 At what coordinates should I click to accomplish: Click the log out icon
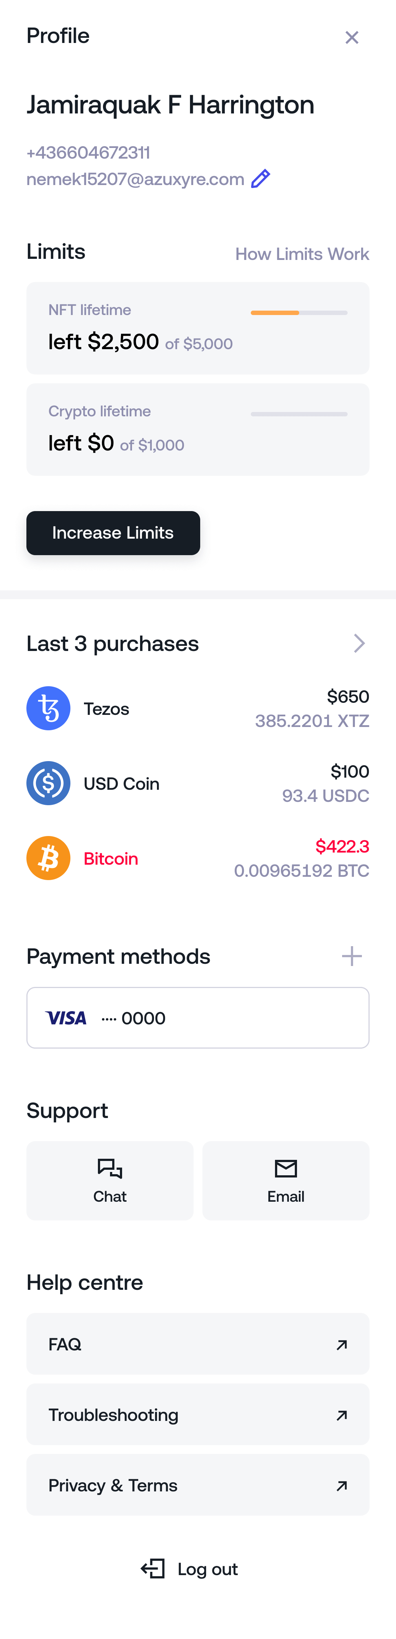tap(153, 1569)
